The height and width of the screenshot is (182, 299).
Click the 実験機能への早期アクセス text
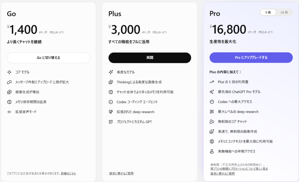click(x=237, y=151)
